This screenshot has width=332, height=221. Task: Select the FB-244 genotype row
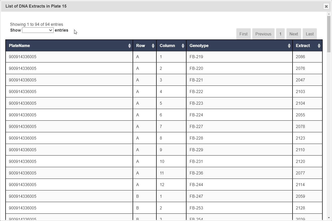click(196, 185)
